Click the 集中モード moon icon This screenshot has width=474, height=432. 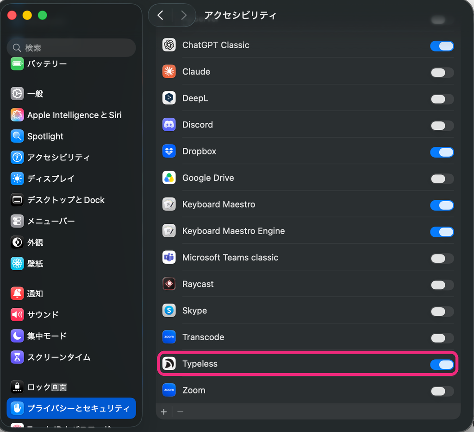click(x=17, y=336)
